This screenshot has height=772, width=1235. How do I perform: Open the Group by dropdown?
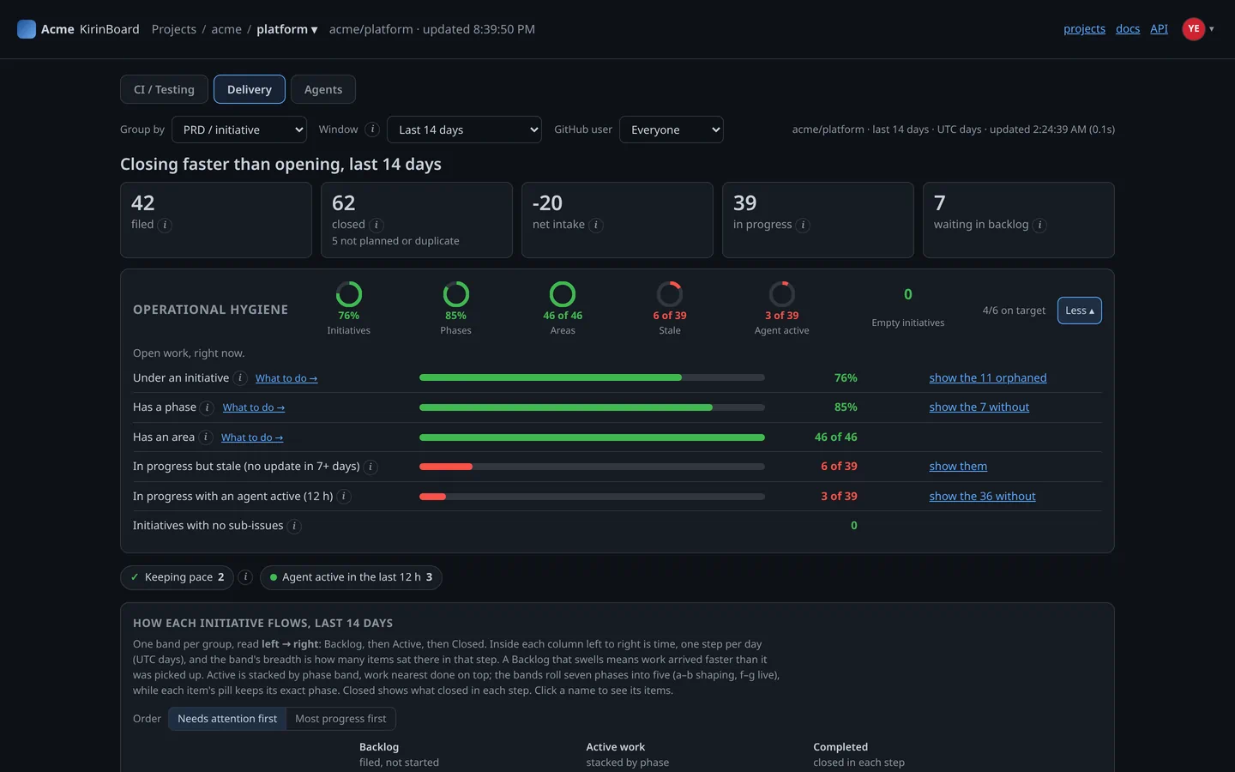click(239, 130)
